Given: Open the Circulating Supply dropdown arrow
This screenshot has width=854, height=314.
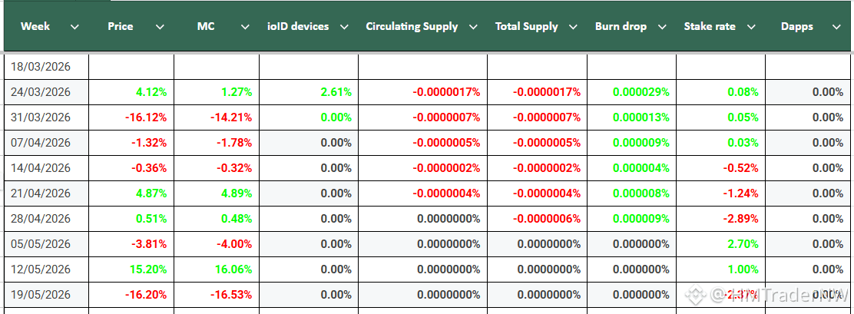Looking at the screenshot, I should pyautogui.click(x=473, y=27).
